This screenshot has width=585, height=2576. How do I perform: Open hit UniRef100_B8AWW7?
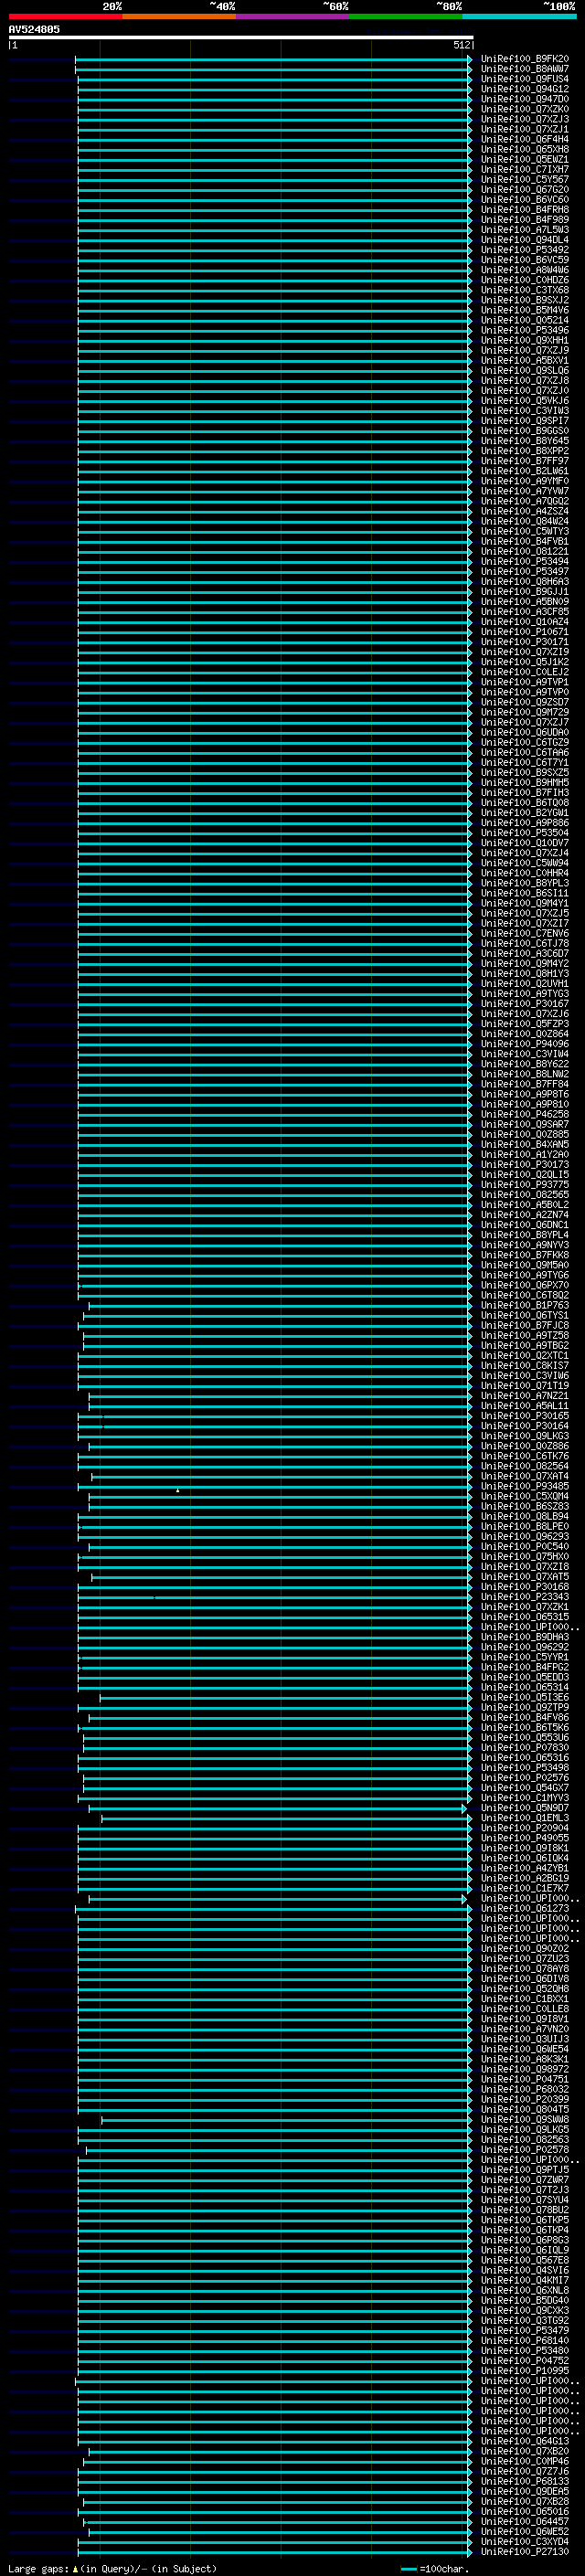[524, 69]
